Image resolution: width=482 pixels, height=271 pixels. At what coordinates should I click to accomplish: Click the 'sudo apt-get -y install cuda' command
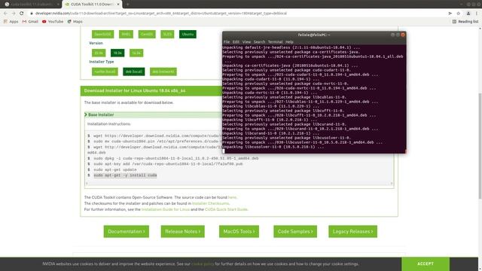125,175
